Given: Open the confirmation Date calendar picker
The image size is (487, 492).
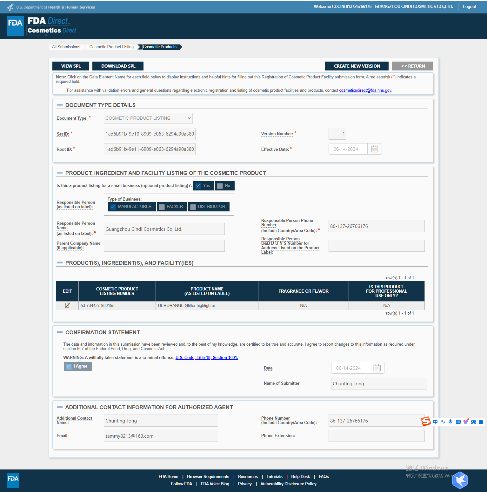Looking at the screenshot, I should point(377,368).
